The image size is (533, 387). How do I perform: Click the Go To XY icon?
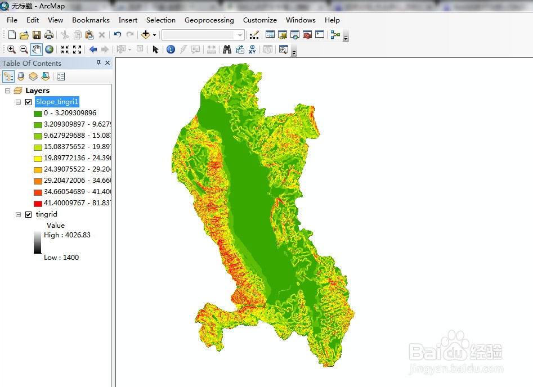[252, 49]
